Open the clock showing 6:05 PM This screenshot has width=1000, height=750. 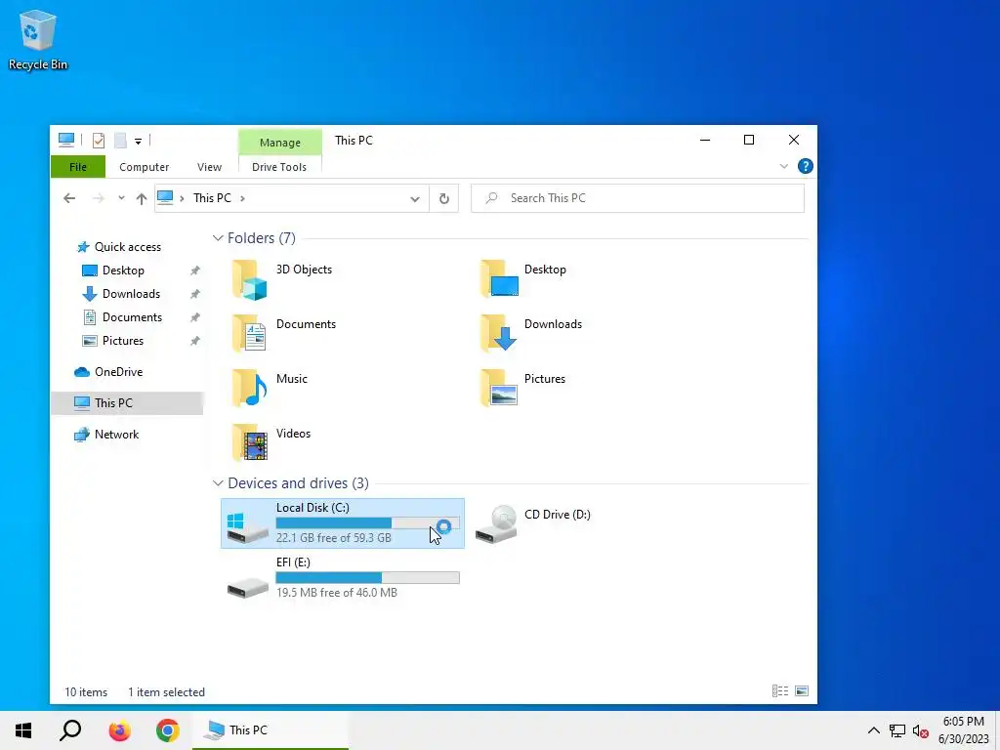[963, 730]
